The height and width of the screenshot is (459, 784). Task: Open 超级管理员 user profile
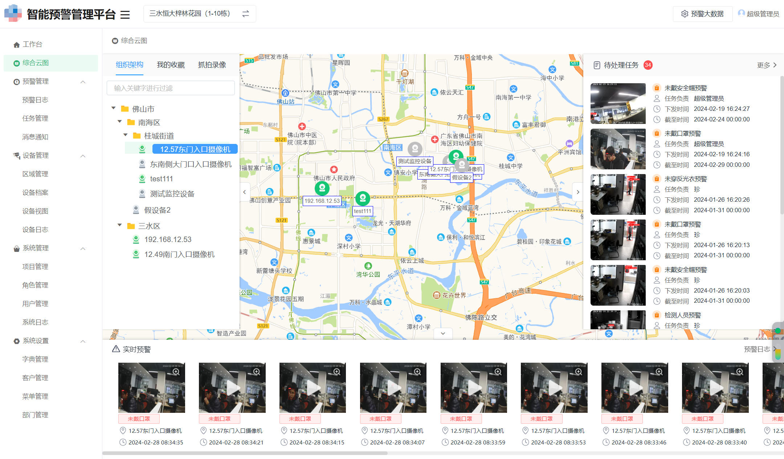759,14
